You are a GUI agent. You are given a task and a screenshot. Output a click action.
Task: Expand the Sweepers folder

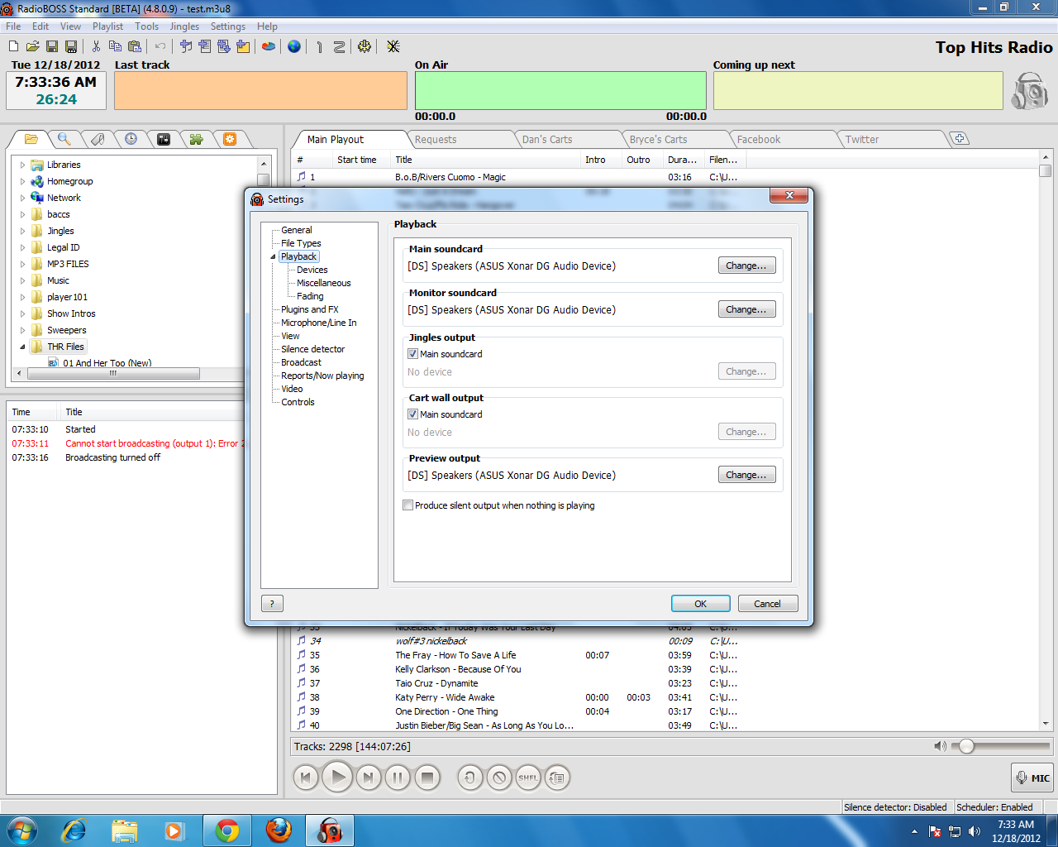[22, 330]
